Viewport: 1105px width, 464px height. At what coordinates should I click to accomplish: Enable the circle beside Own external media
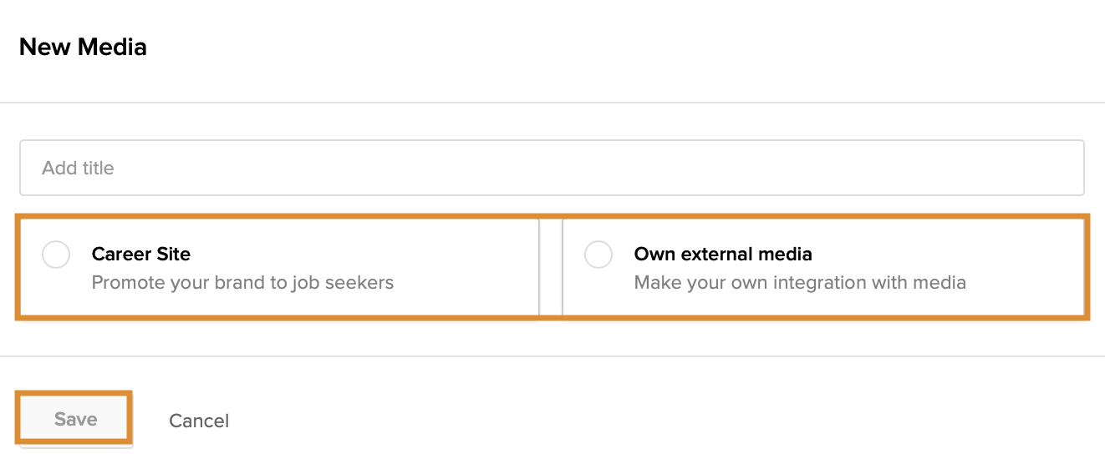tap(598, 255)
